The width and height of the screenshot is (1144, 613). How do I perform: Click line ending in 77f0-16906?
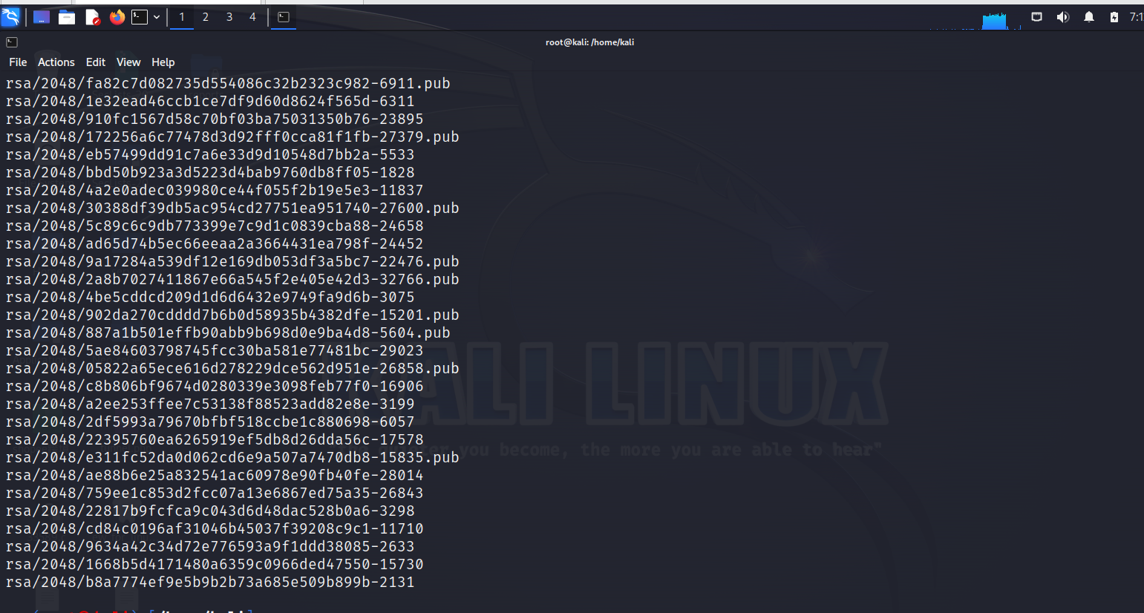215,386
